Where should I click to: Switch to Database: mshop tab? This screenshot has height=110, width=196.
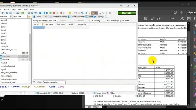click(x=58, y=16)
